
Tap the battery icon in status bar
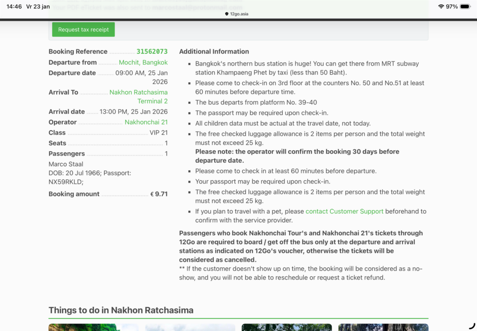tap(465, 7)
